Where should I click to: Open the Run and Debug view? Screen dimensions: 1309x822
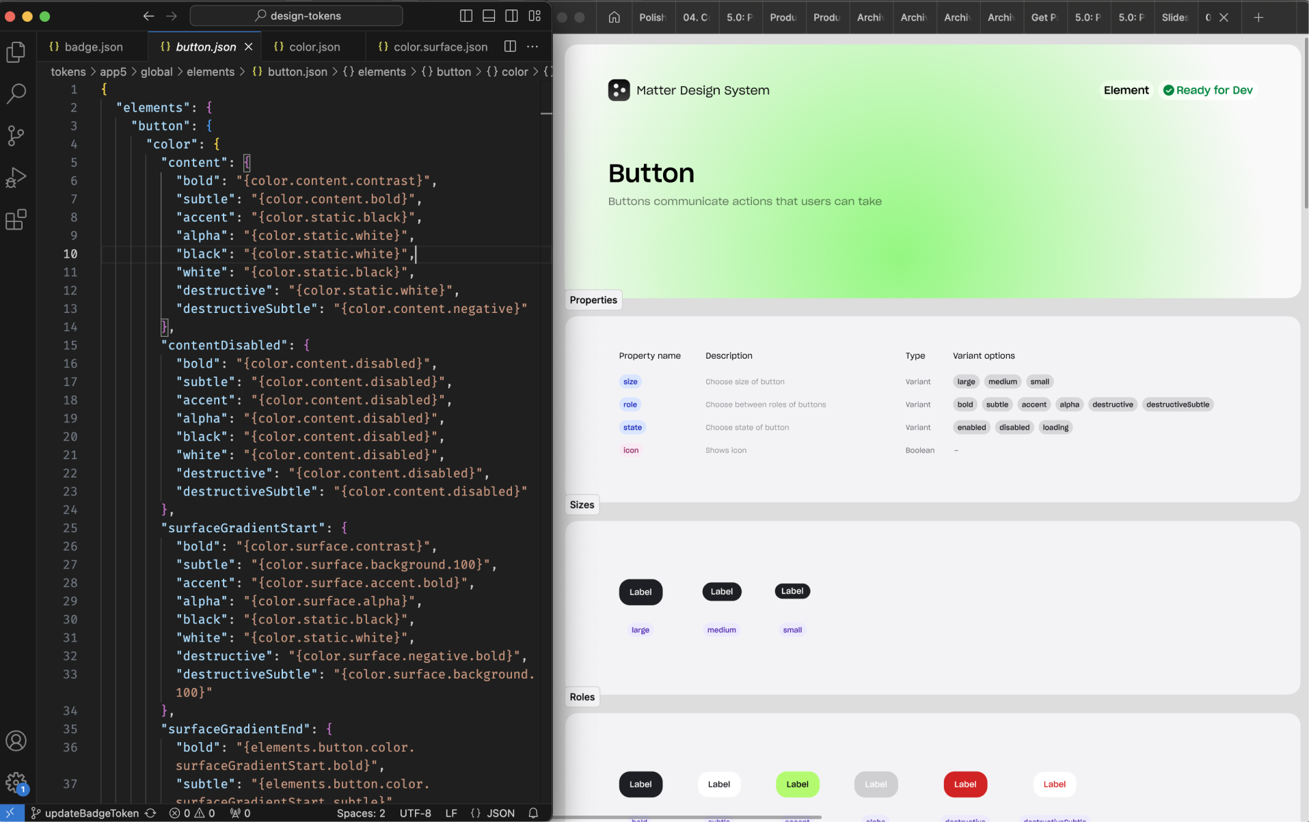click(16, 178)
